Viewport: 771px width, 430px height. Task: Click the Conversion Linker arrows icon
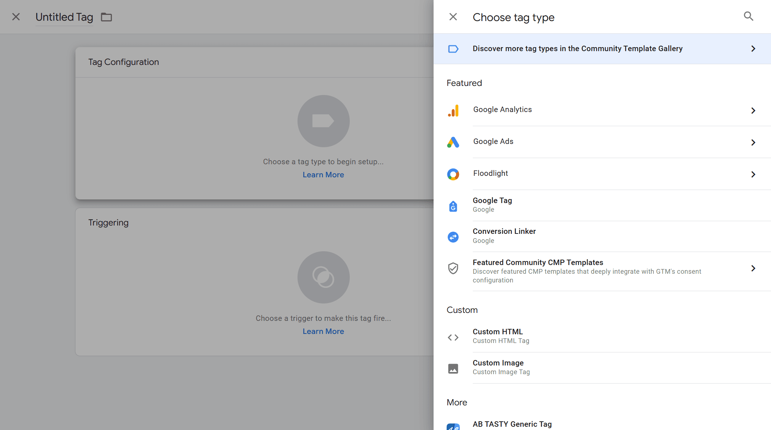(x=453, y=237)
